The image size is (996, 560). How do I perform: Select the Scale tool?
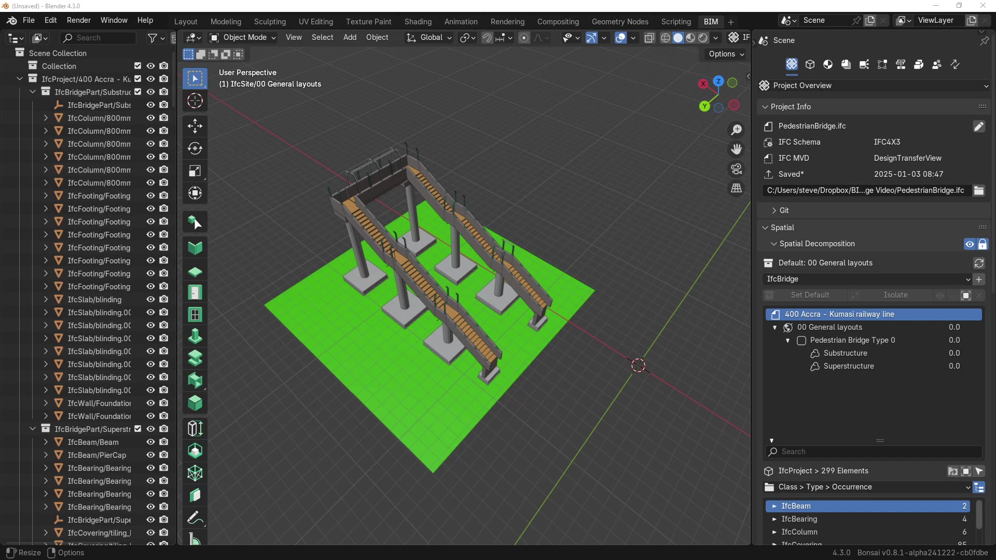click(195, 171)
